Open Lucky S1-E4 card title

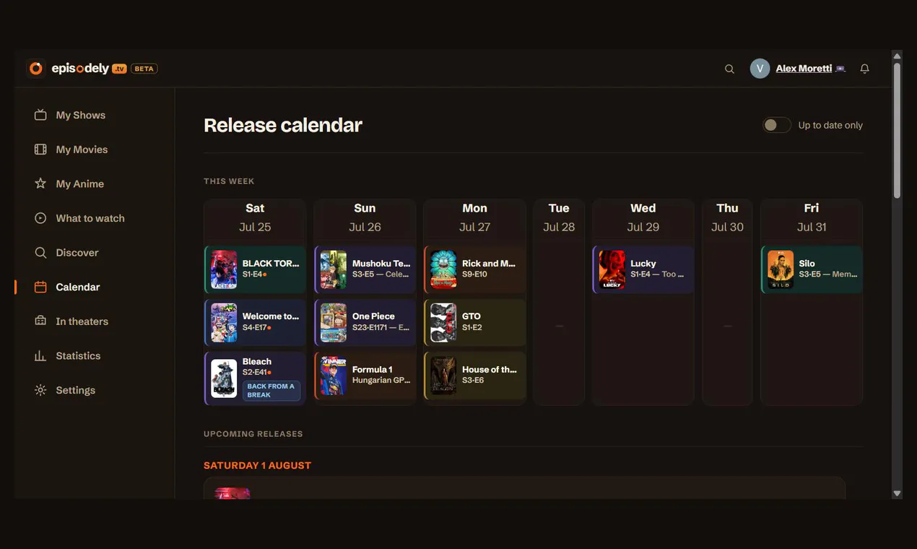(x=643, y=264)
